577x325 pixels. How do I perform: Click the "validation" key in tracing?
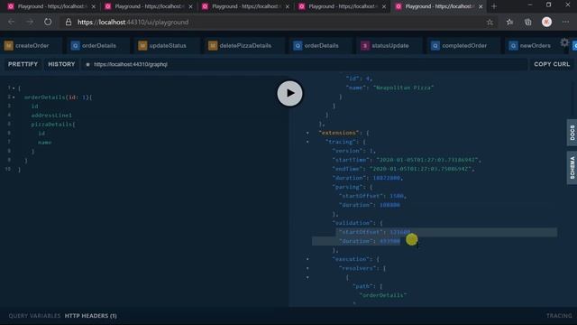353,223
